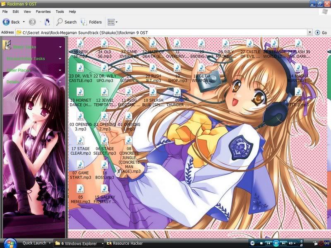Select the 05 MENU.mp3 file icon
331x248 pixels.
point(80,189)
